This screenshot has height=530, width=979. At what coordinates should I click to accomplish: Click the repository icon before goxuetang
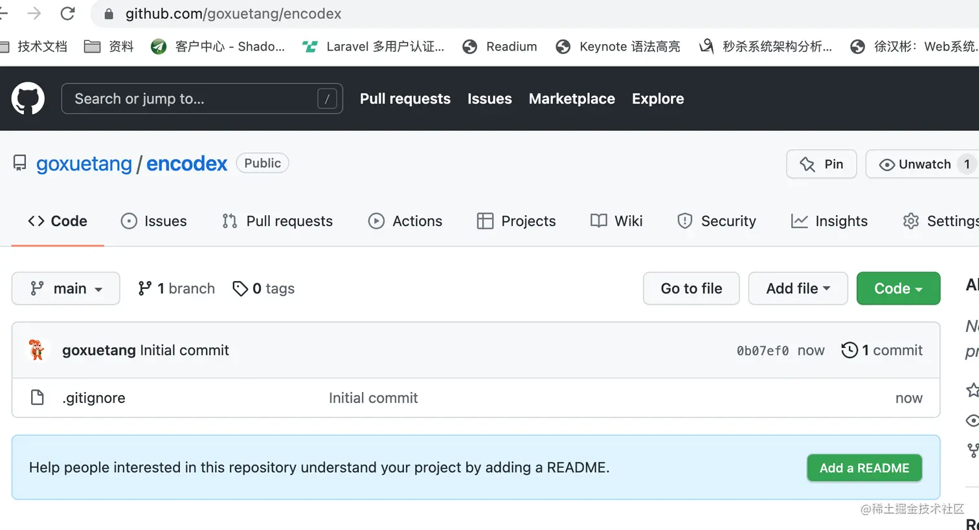tap(20, 163)
